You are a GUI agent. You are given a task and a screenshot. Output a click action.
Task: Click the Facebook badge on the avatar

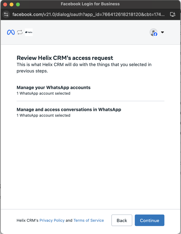[155, 34]
